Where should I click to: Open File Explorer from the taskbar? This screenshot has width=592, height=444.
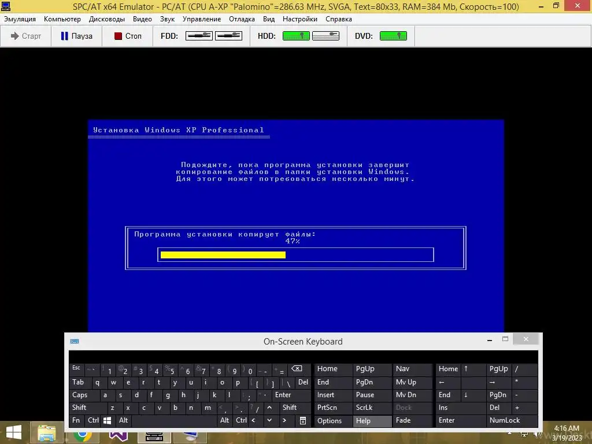point(46,434)
